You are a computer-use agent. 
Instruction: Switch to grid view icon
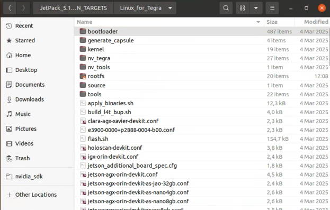pos(243,8)
